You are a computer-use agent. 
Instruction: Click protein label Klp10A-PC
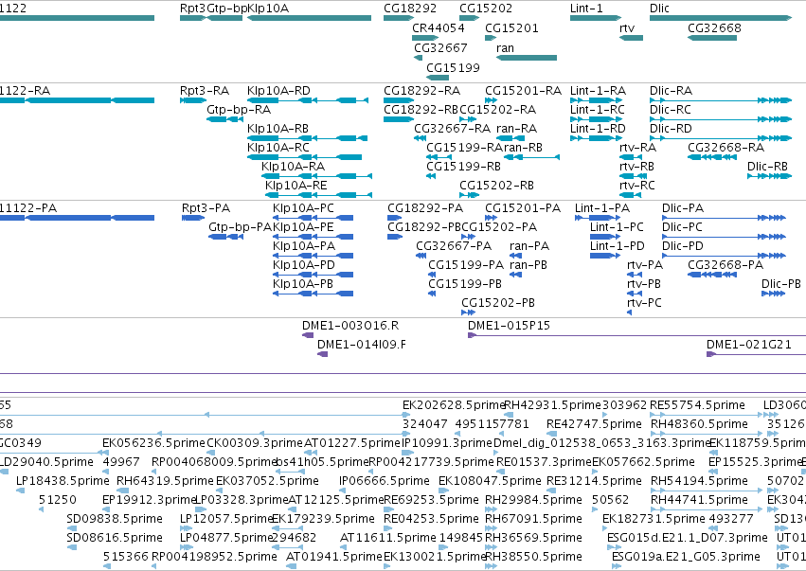tap(303, 208)
